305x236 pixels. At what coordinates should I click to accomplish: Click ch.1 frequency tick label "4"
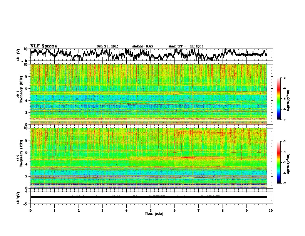pyautogui.click(x=27, y=101)
